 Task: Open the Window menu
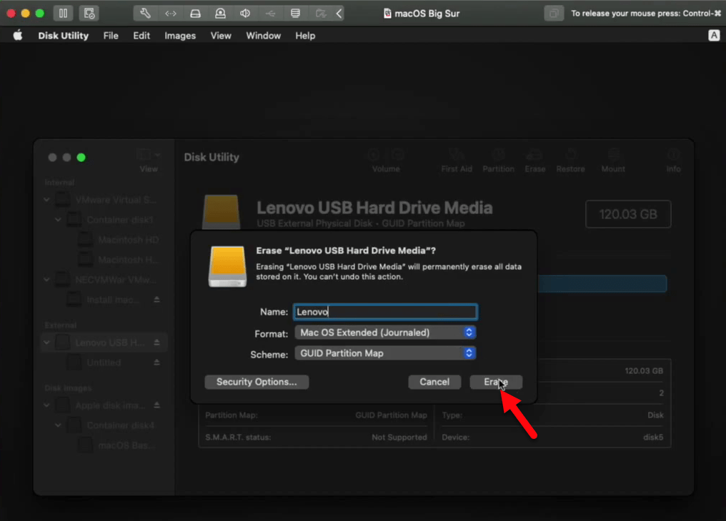click(263, 36)
